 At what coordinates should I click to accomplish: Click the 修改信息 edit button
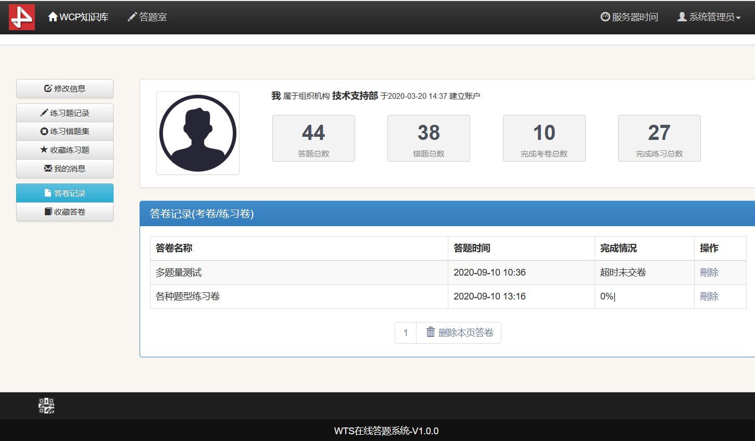65,89
